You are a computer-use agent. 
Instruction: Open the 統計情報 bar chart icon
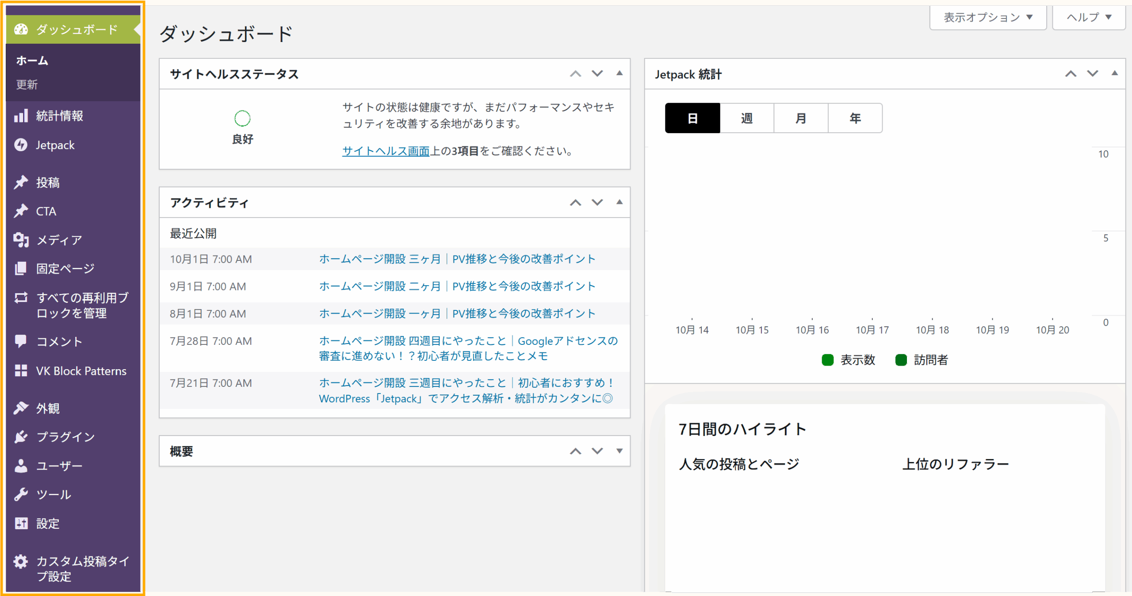(x=21, y=116)
